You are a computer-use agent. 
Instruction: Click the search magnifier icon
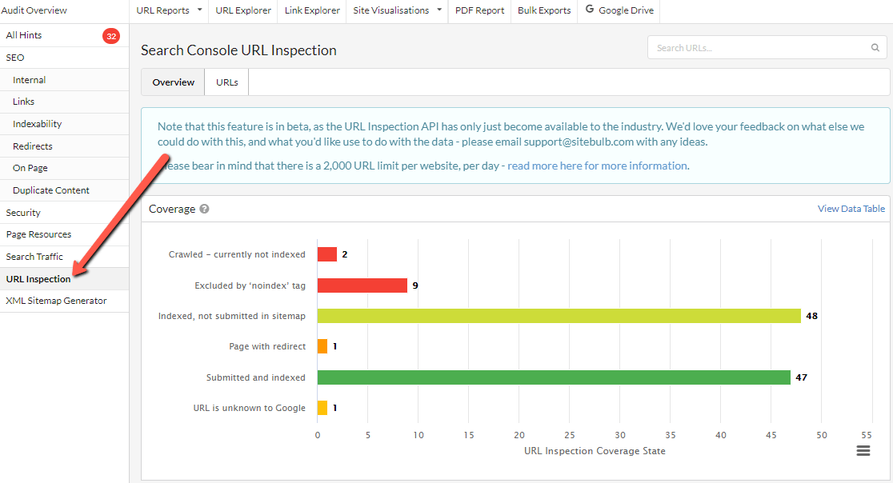click(x=875, y=48)
